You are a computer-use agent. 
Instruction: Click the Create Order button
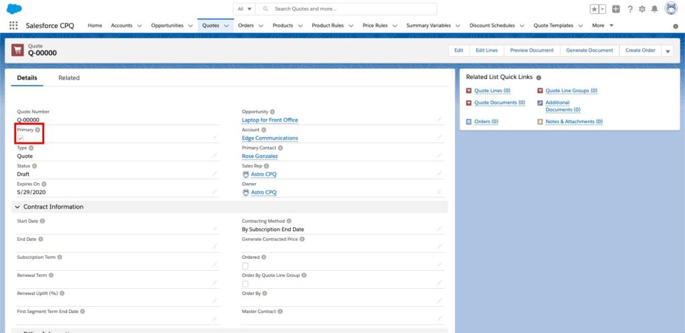pyautogui.click(x=640, y=50)
